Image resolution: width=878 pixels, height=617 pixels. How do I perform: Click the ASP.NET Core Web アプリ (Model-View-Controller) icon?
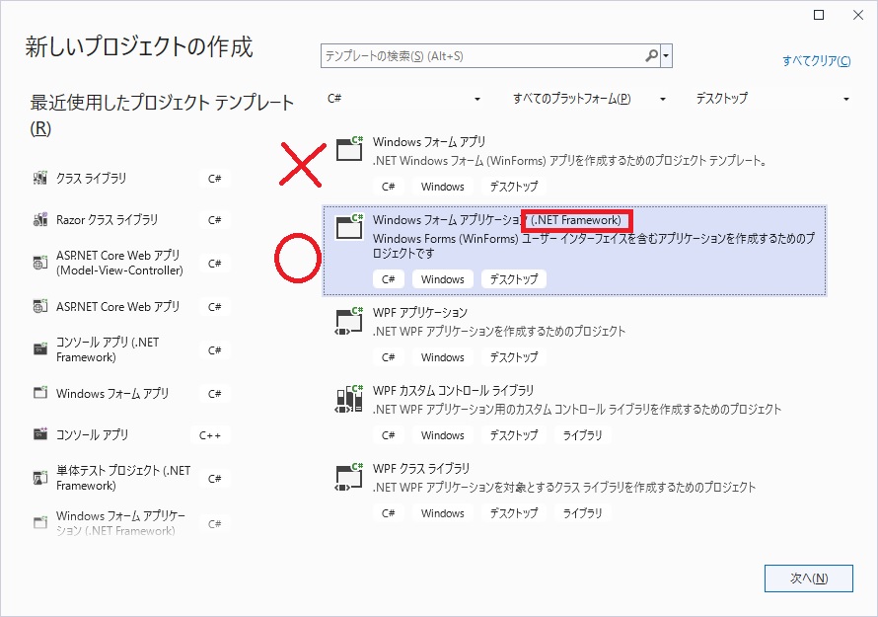[40, 263]
